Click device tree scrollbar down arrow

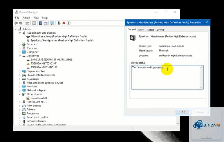coord(178,124)
